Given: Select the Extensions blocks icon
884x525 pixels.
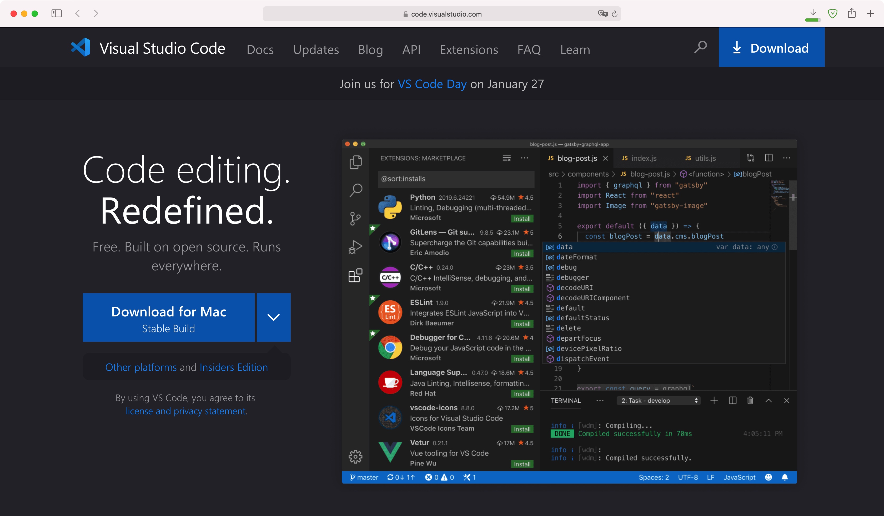Looking at the screenshot, I should (355, 275).
